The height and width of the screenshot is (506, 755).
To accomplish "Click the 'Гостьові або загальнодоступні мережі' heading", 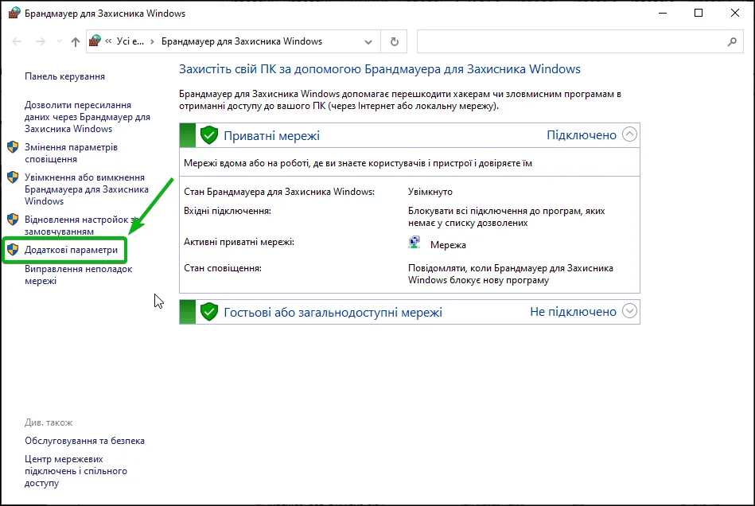I will [x=333, y=313].
